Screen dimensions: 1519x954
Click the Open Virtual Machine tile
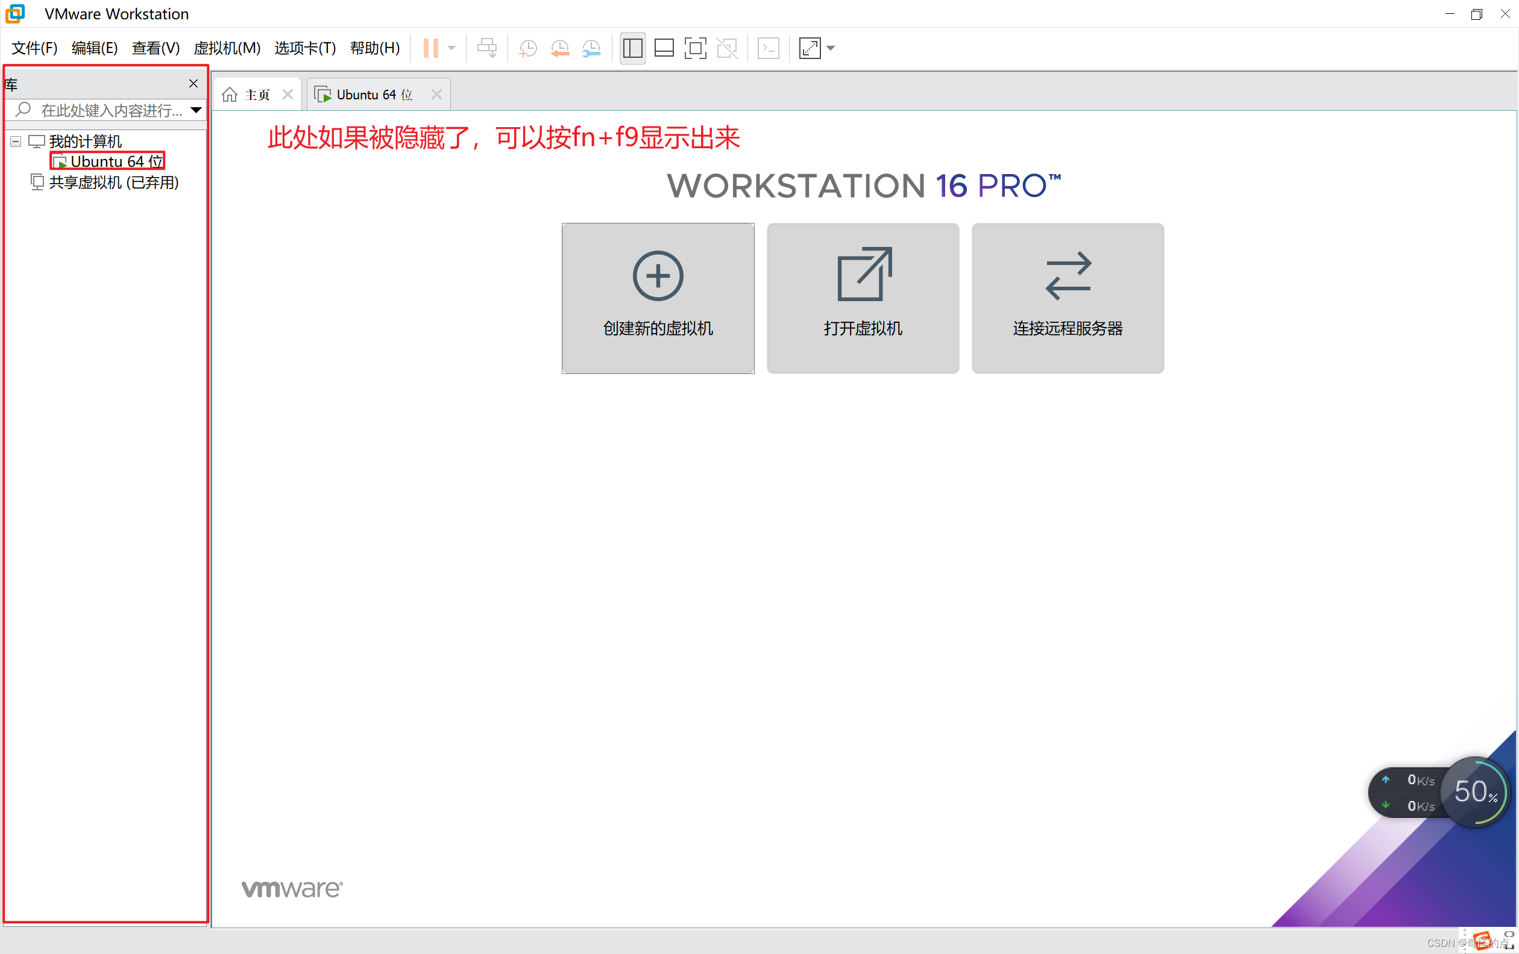point(863,299)
